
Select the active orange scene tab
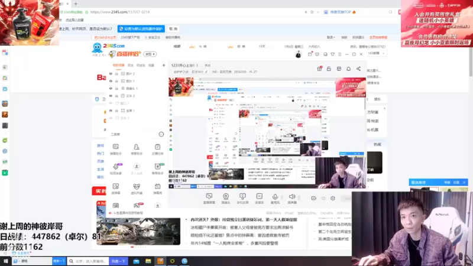pyautogui.click(x=119, y=65)
